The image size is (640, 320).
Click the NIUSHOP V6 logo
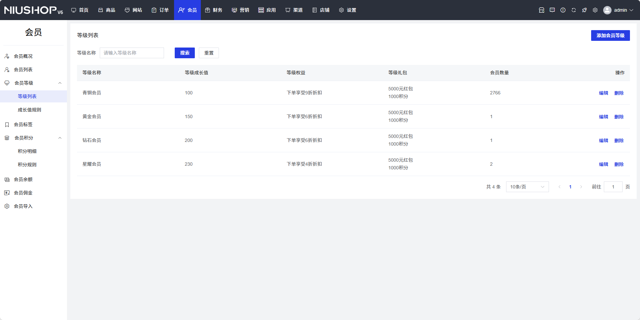33,10
